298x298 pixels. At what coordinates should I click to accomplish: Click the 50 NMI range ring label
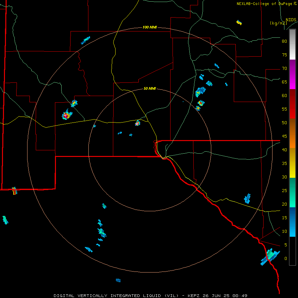coord(150,88)
